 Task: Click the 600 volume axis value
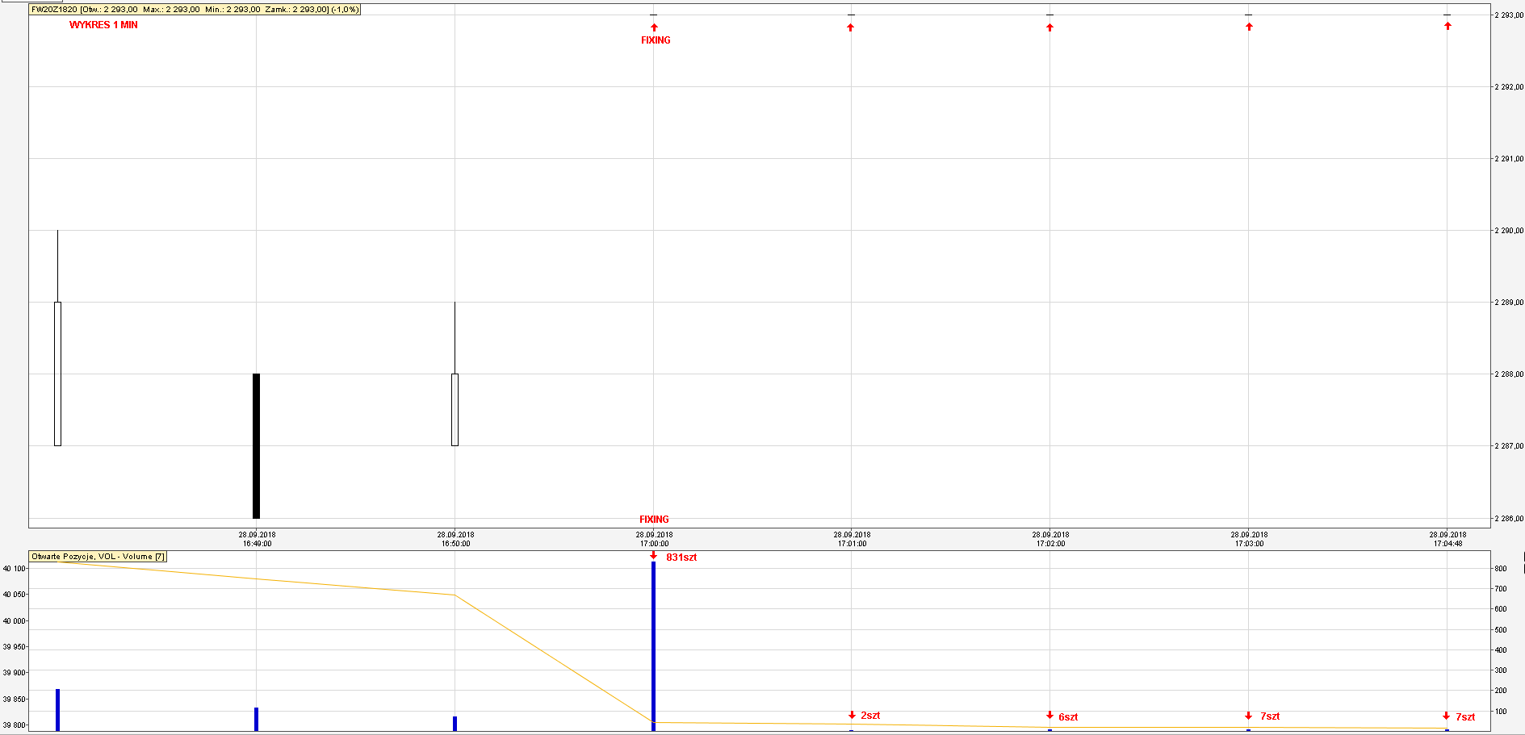point(1500,610)
